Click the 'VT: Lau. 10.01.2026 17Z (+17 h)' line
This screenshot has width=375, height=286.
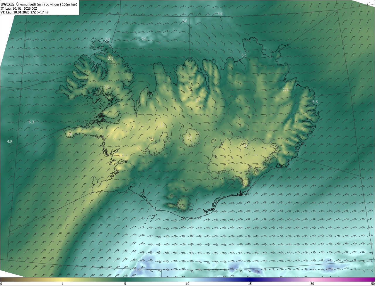pyautogui.click(x=24, y=12)
